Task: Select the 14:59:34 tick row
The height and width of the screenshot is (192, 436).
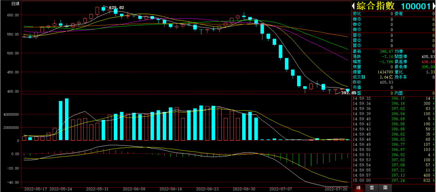Action: [x=394, y=103]
